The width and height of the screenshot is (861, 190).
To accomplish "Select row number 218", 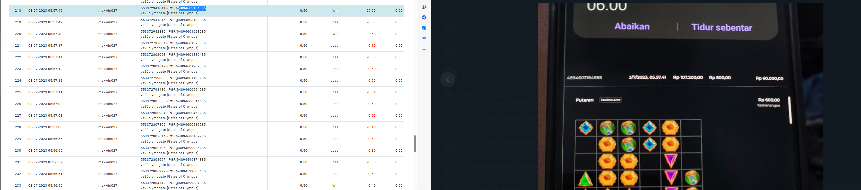I will click(x=18, y=11).
